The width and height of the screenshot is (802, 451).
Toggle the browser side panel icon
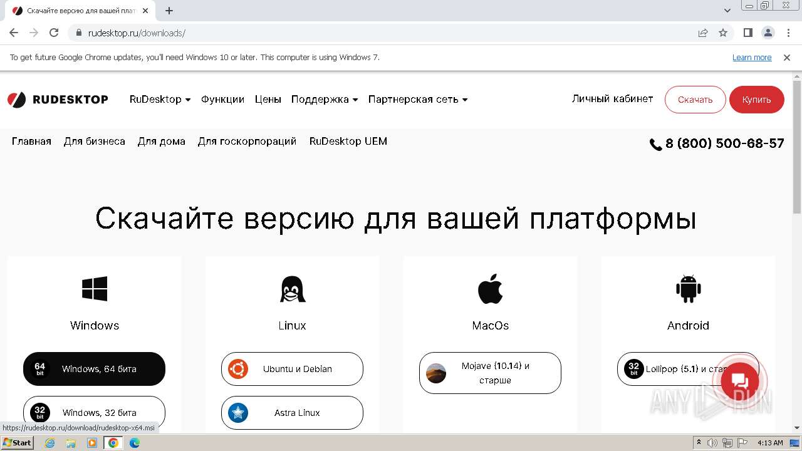(747, 33)
